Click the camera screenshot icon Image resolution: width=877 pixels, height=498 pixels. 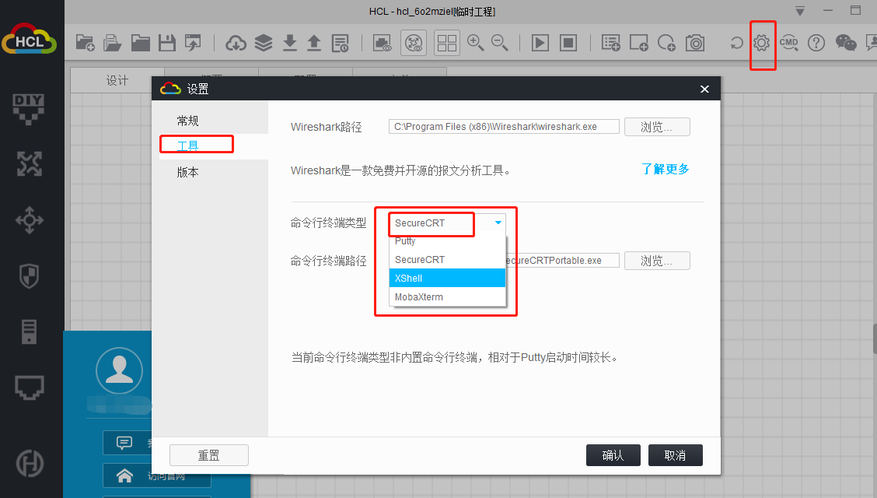(x=695, y=43)
